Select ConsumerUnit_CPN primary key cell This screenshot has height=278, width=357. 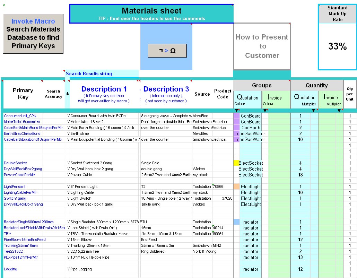(23, 116)
